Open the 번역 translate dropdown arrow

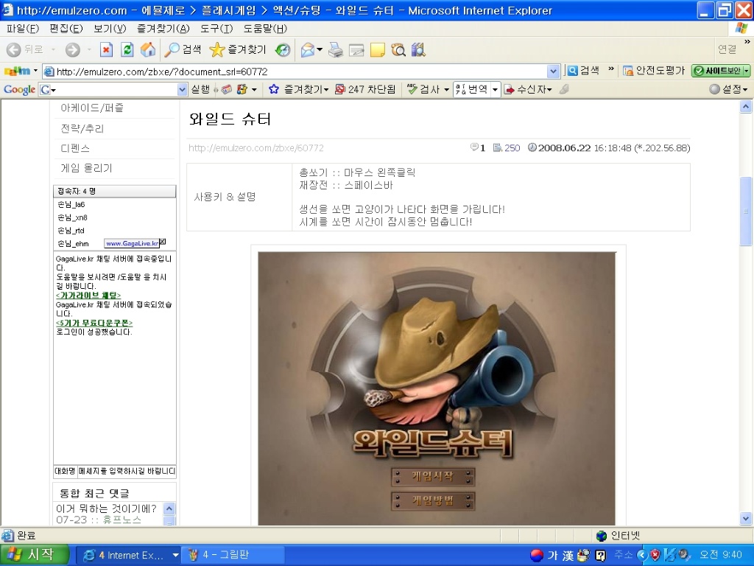[x=495, y=89]
